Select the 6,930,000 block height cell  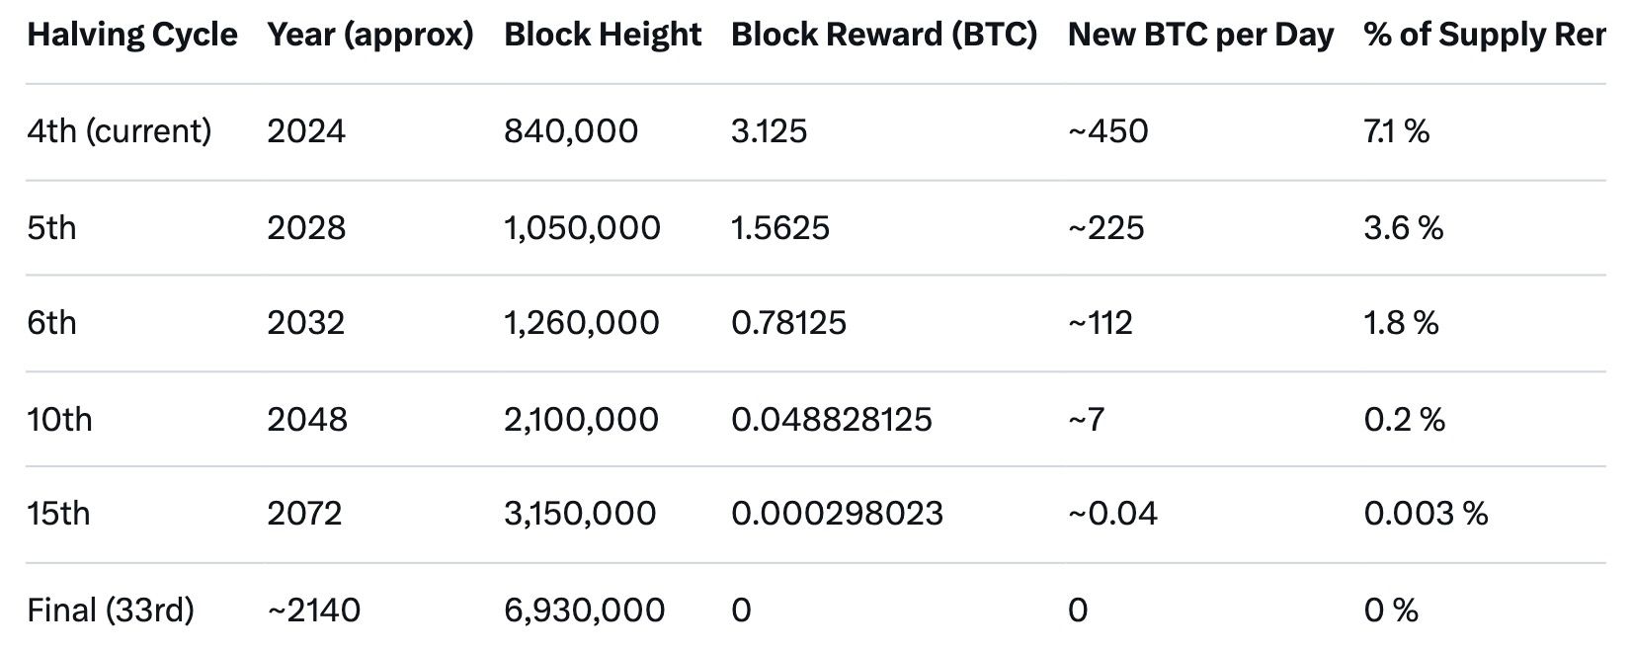(x=584, y=611)
